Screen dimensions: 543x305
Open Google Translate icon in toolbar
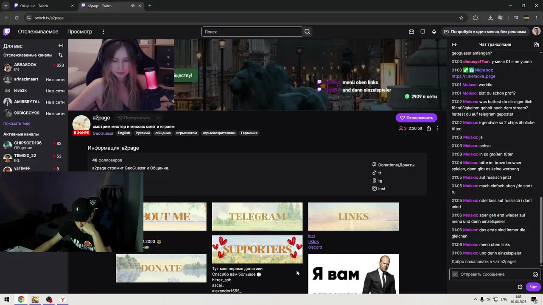(501, 18)
